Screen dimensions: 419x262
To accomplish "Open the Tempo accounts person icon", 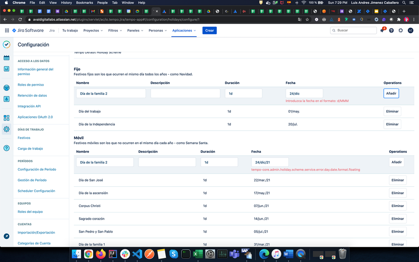I will coord(6,99).
